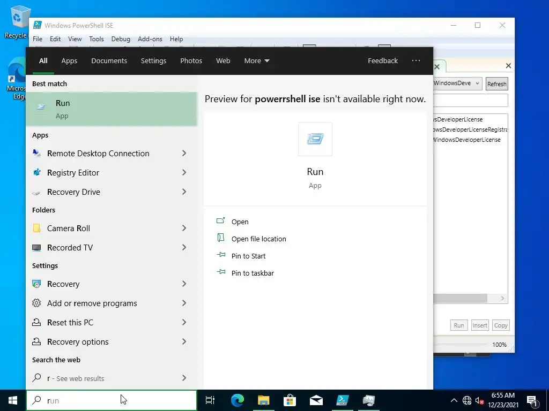Click the r - See web results entry
Image resolution: width=549 pixels, height=411 pixels.
tap(112, 378)
